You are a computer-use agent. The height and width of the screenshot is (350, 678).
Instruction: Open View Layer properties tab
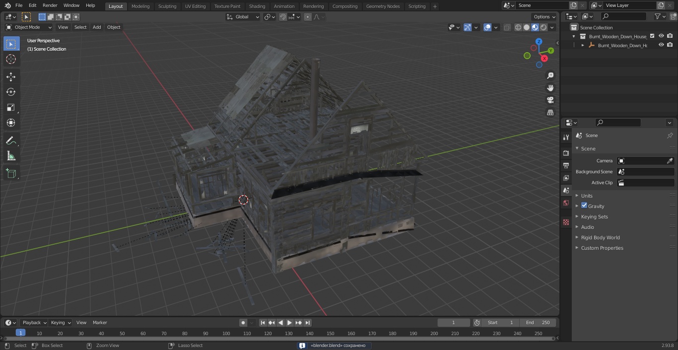566,178
